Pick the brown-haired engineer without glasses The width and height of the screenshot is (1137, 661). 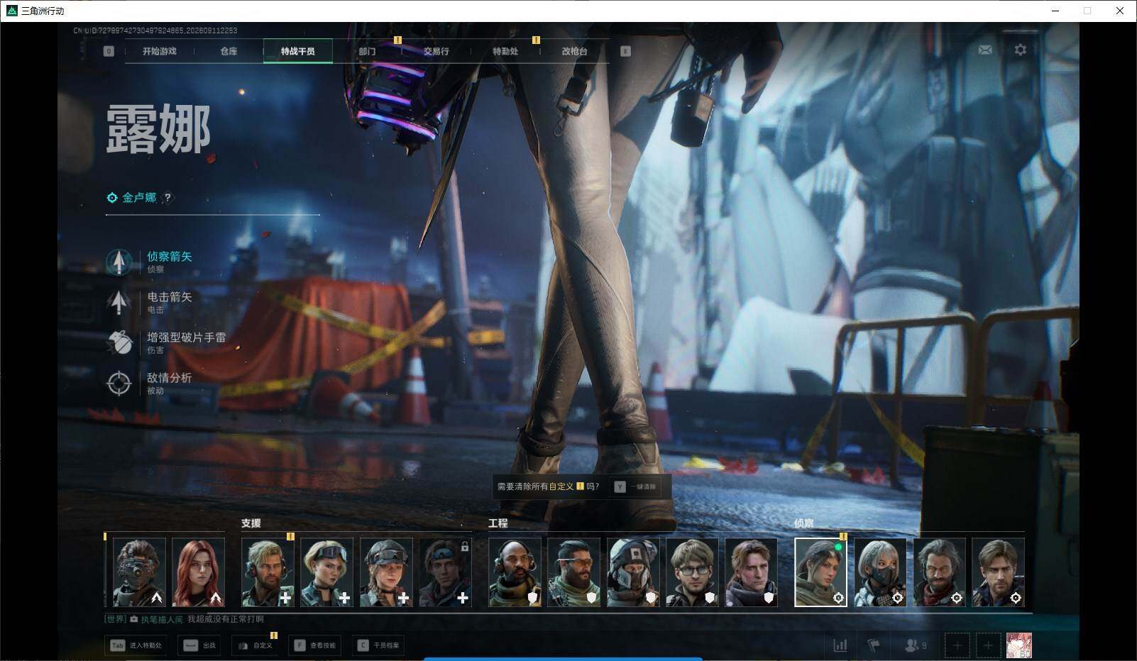pyautogui.click(x=751, y=572)
